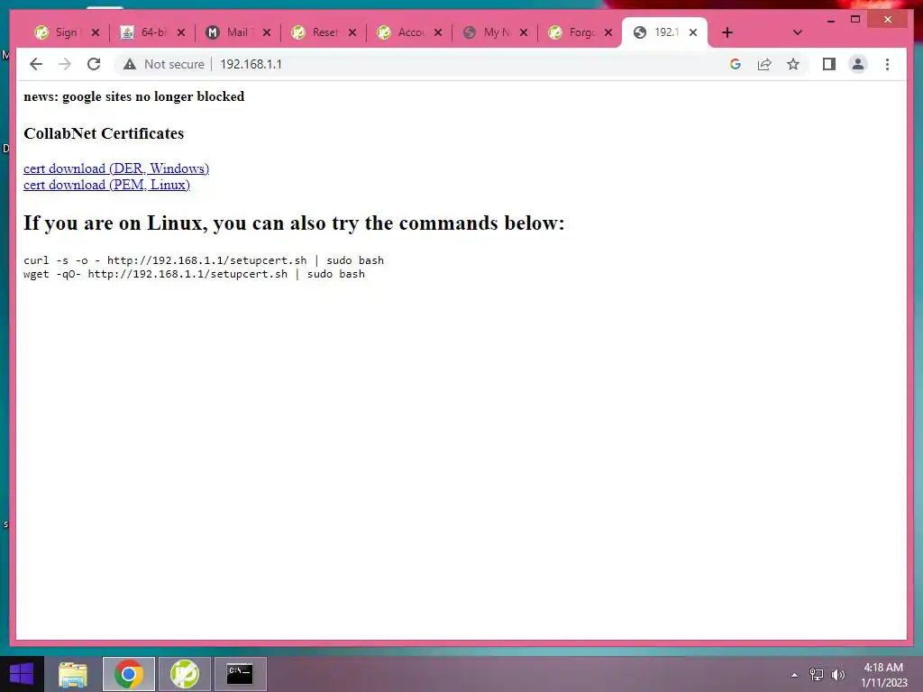Open the green circular app on taskbar

point(184,674)
